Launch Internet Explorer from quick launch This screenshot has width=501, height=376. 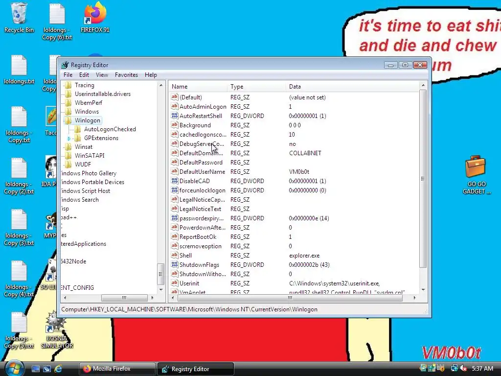click(x=59, y=369)
